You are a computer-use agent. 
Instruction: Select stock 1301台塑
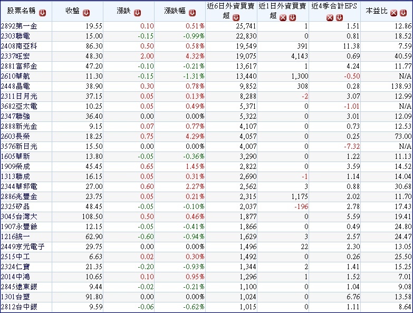15,297
